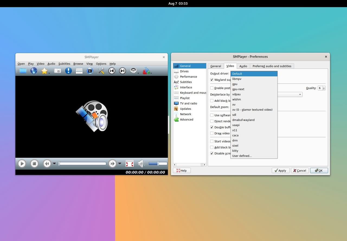Open file with the blue folder icon
This screenshot has width=347, height=241.
tap(23, 71)
